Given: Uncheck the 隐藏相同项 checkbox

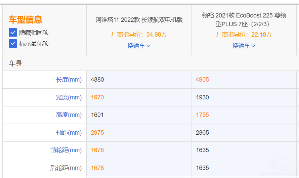Looking at the screenshot, I should (13, 33).
